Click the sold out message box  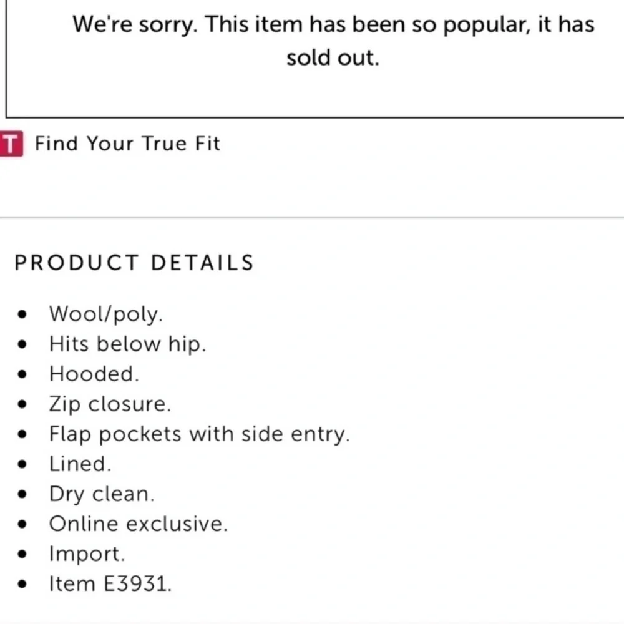coord(314,59)
